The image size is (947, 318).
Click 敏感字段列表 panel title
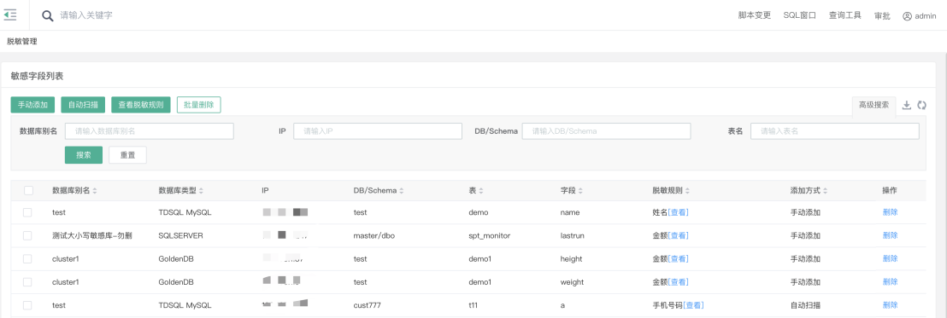(37, 76)
